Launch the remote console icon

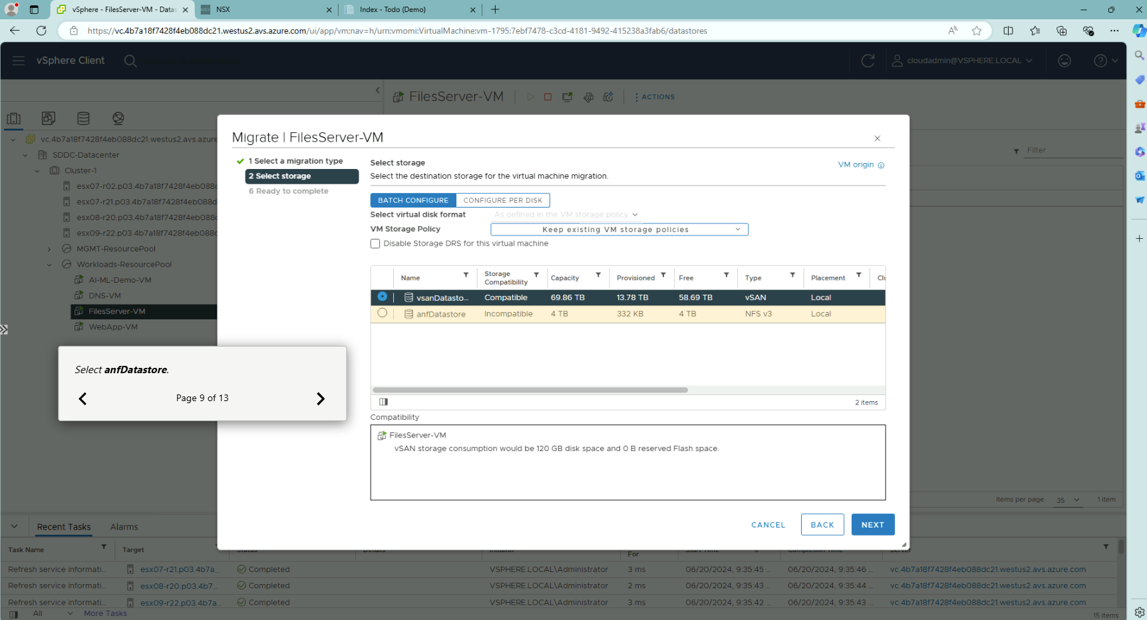point(568,97)
